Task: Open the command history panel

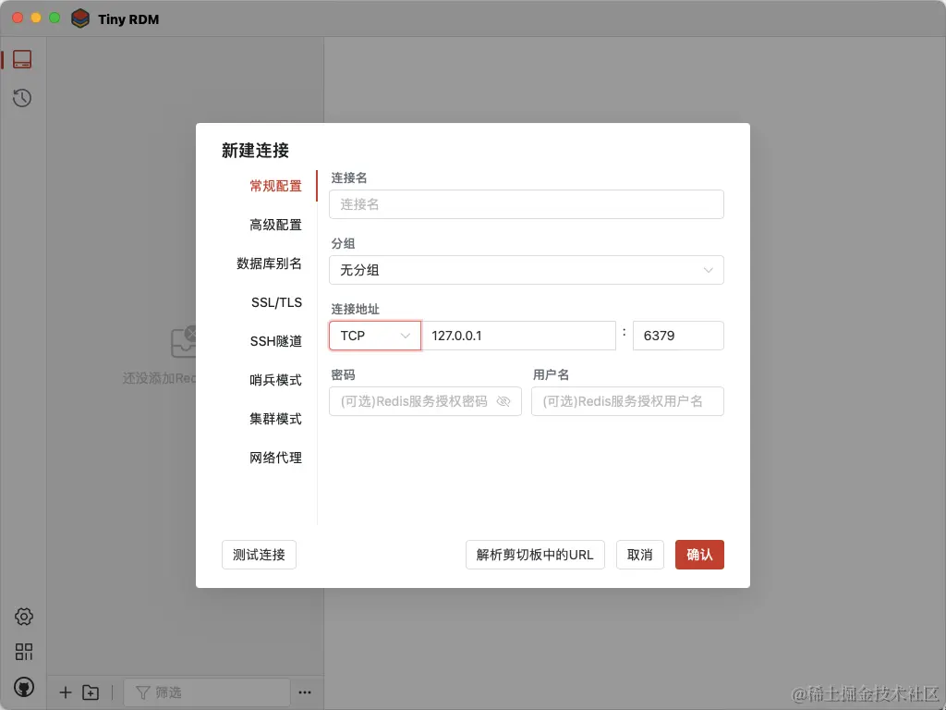Action: [x=23, y=97]
